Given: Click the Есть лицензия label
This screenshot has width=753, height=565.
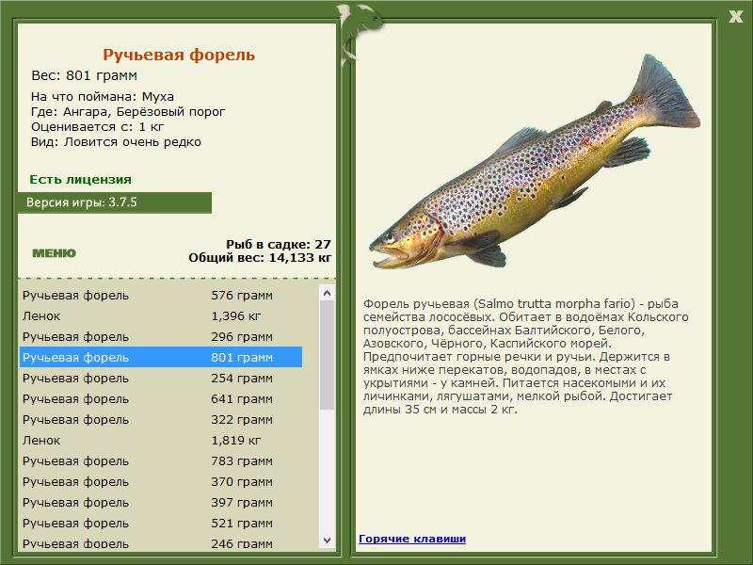Looking at the screenshot, I should pos(80,179).
